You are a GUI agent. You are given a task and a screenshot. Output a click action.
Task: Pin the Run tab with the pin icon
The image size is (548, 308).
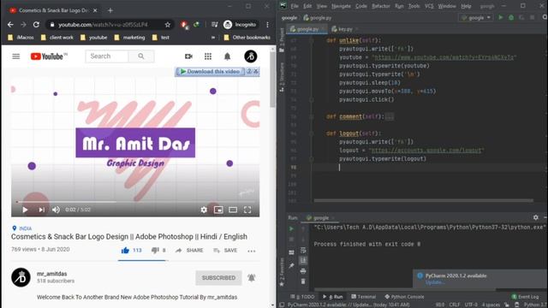(291, 266)
